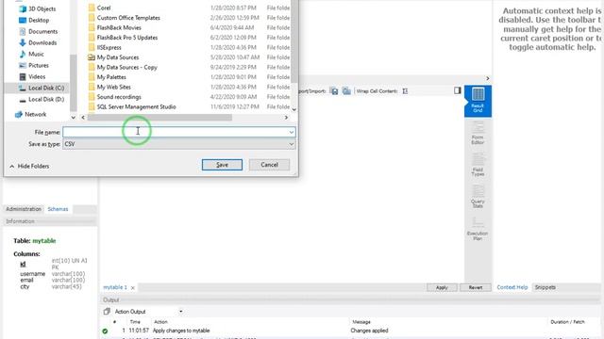This screenshot has height=339, width=604.
Task: Select My Palettes folder icon
Action: coord(92,77)
